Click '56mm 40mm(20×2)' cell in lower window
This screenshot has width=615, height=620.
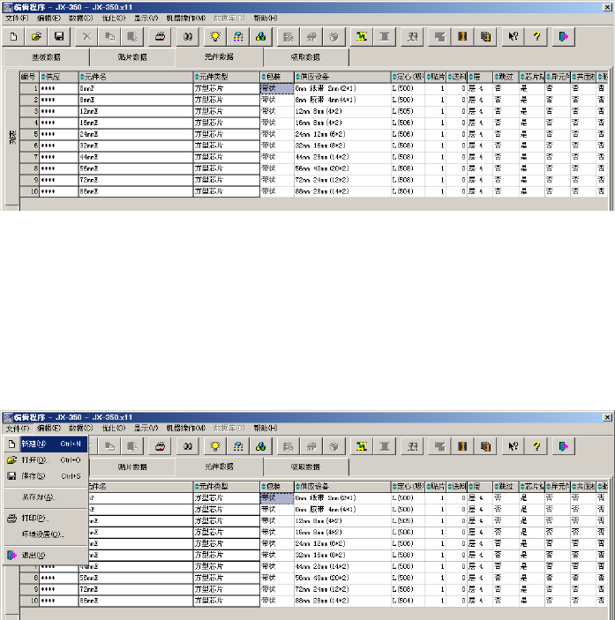click(x=342, y=578)
